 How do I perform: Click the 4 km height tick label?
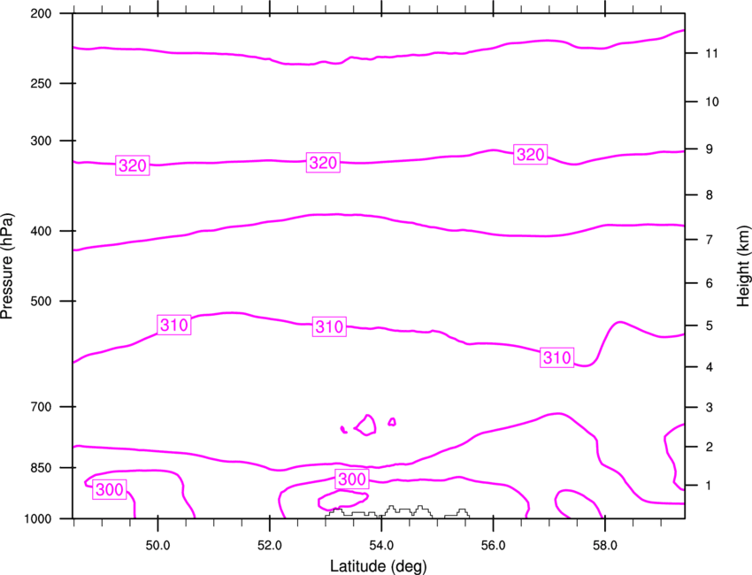click(x=710, y=367)
